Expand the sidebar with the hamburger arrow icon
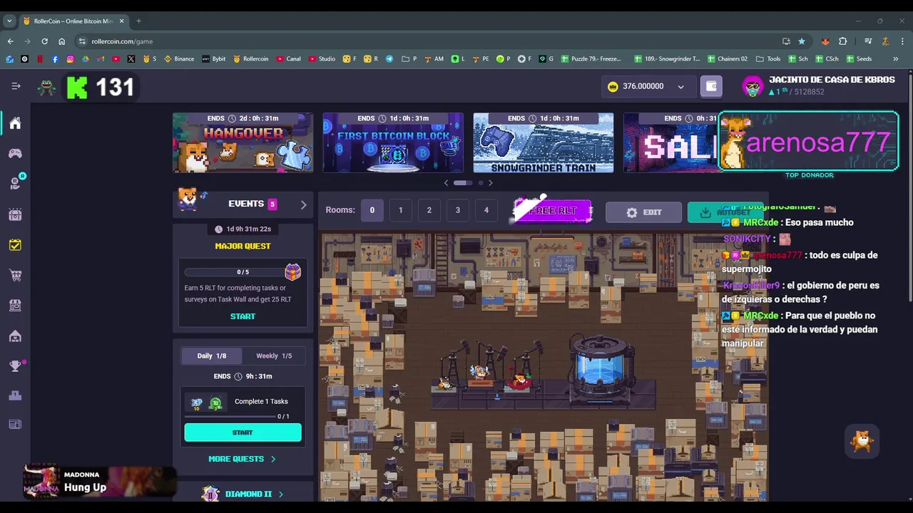Screen dimensions: 913x513 [x=16, y=86]
